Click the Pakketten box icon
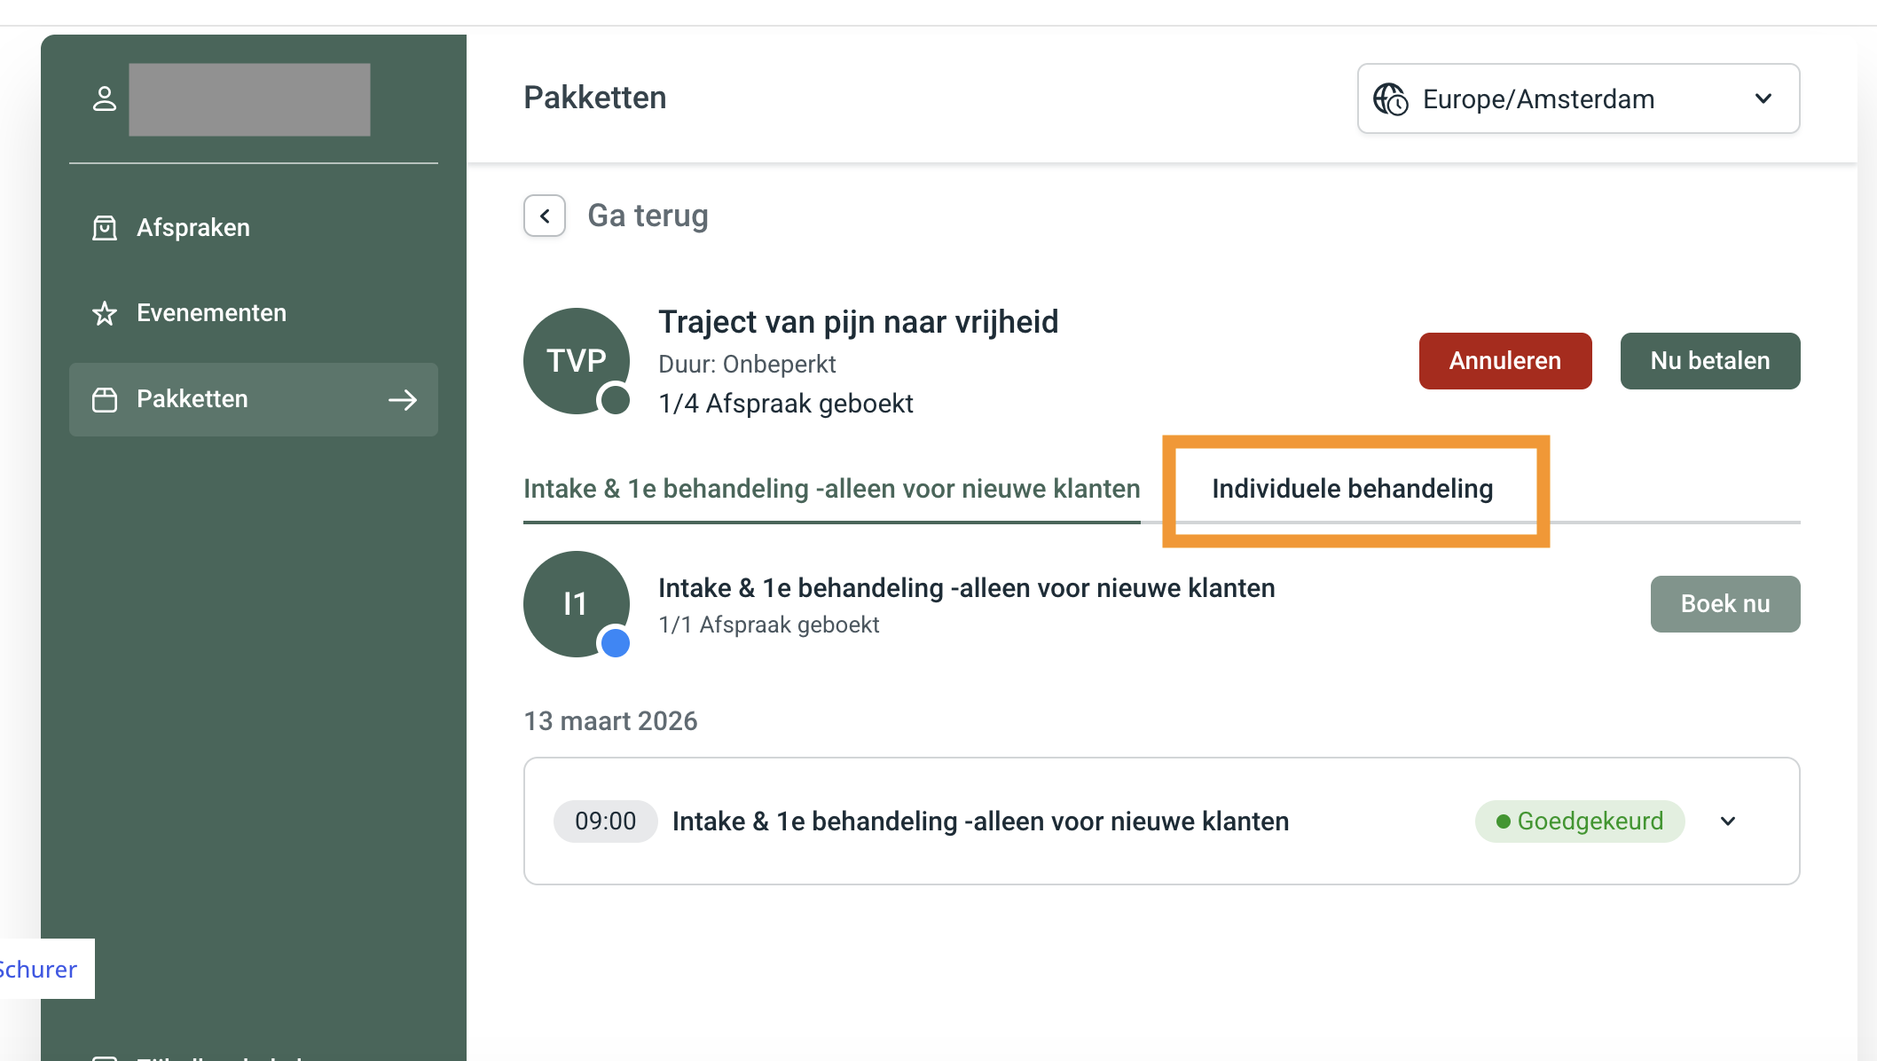The image size is (1877, 1061). (105, 400)
